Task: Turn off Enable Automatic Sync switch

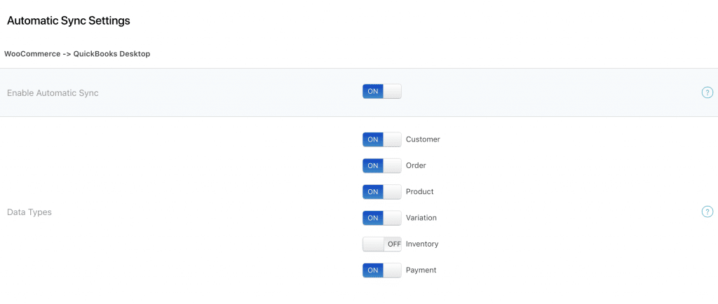Action: (382, 91)
